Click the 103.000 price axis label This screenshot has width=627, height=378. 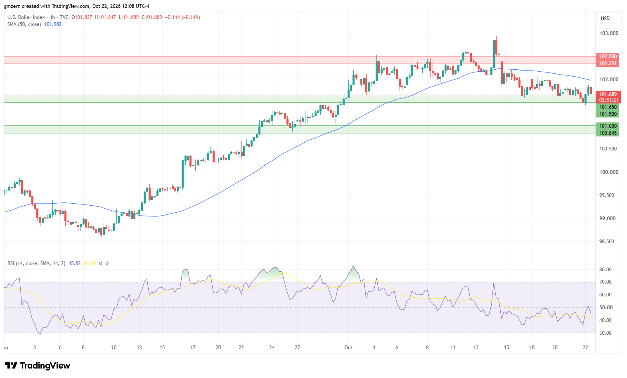609,33
